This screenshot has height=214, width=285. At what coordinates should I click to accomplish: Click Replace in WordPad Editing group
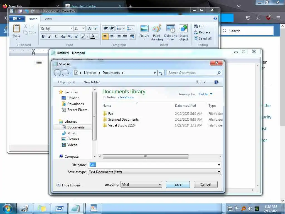[202, 32]
